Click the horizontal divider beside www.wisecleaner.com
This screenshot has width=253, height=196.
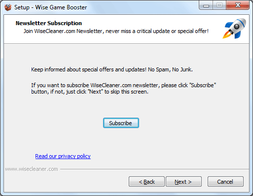coord(154,169)
